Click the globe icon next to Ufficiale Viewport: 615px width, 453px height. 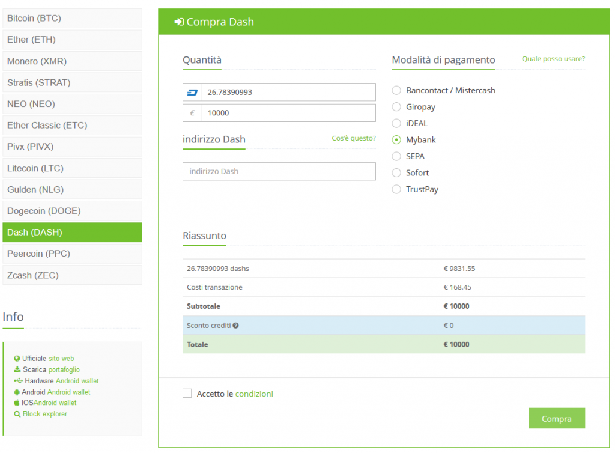pyautogui.click(x=17, y=359)
